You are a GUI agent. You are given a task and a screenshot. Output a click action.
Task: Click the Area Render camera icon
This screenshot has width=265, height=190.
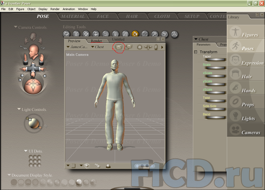[x=129, y=47]
